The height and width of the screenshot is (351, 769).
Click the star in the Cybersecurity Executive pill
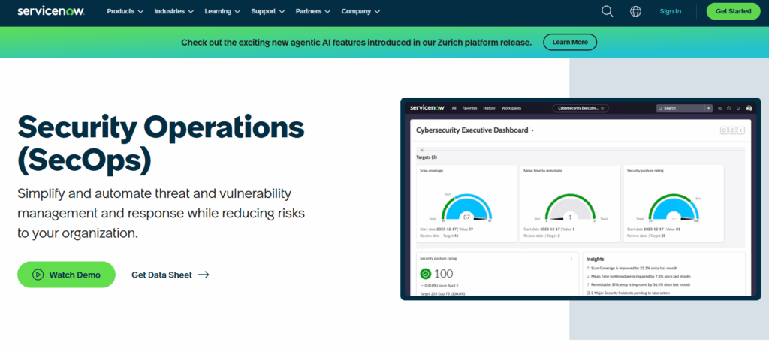(603, 108)
